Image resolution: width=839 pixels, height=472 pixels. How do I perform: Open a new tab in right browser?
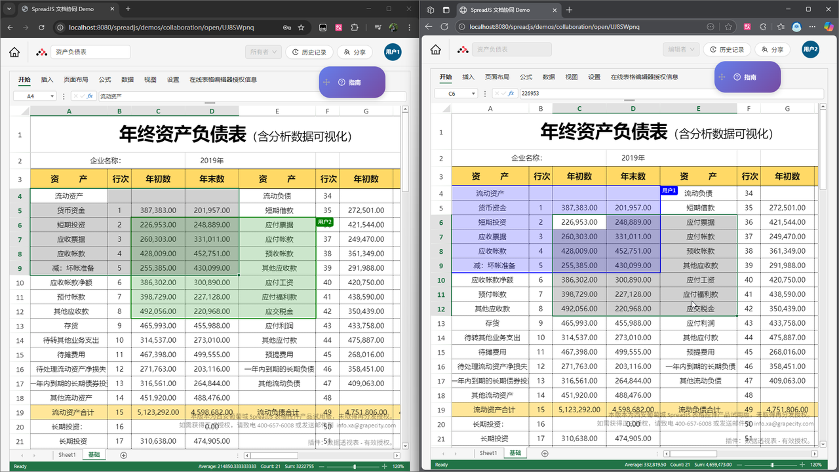[569, 10]
